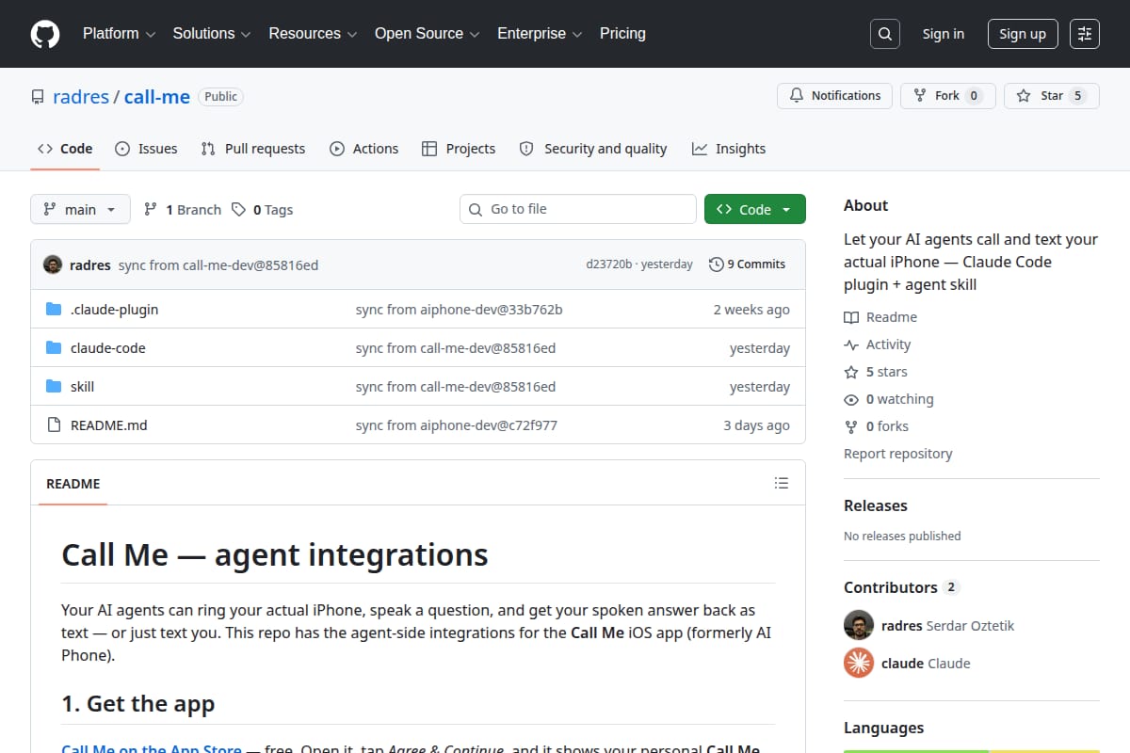The width and height of the screenshot is (1130, 753).
Task: Click the 5 stars link
Action: pyautogui.click(x=876, y=372)
